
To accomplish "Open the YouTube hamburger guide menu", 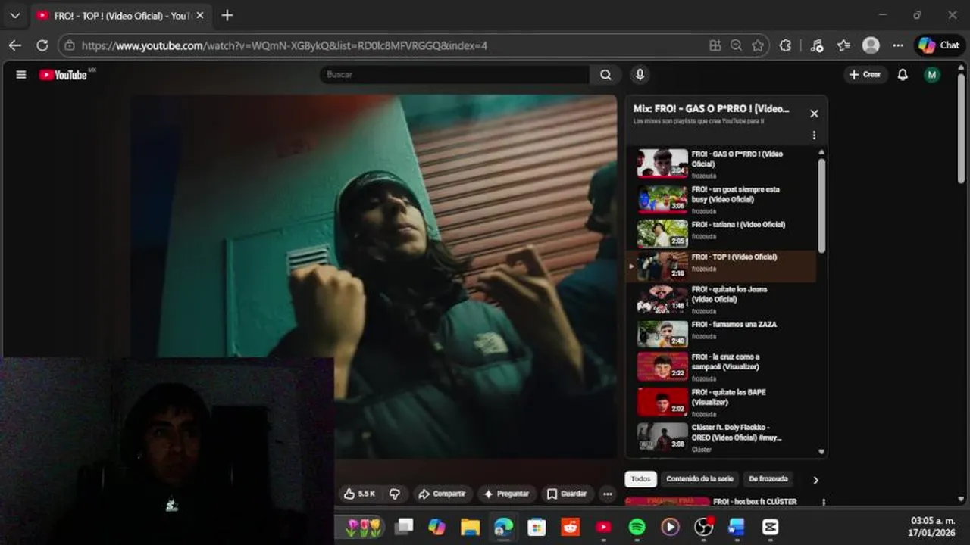I will point(21,75).
